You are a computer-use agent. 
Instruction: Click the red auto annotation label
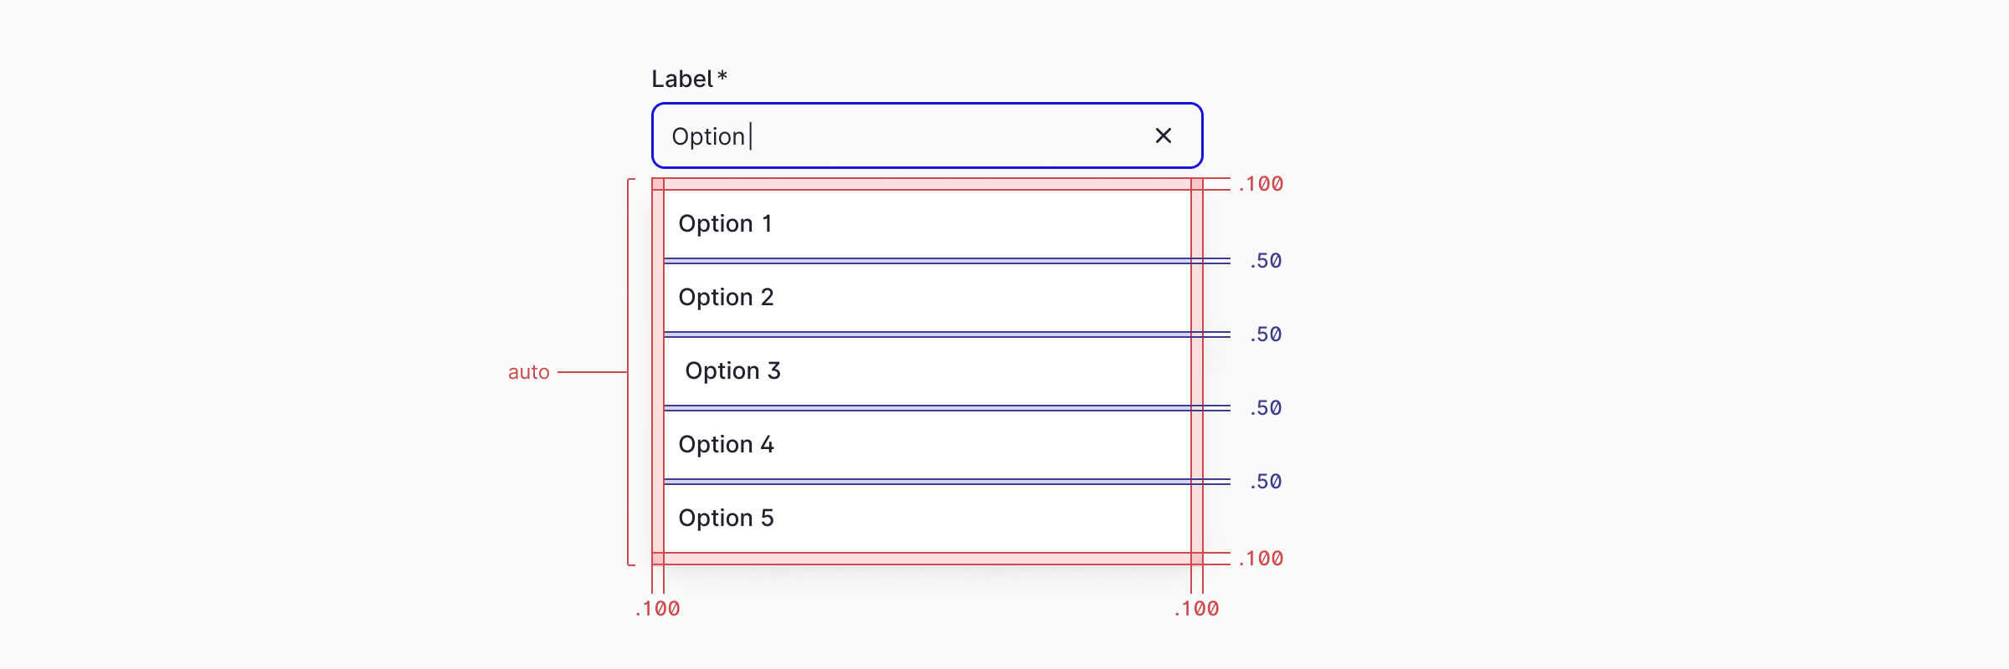pos(530,371)
